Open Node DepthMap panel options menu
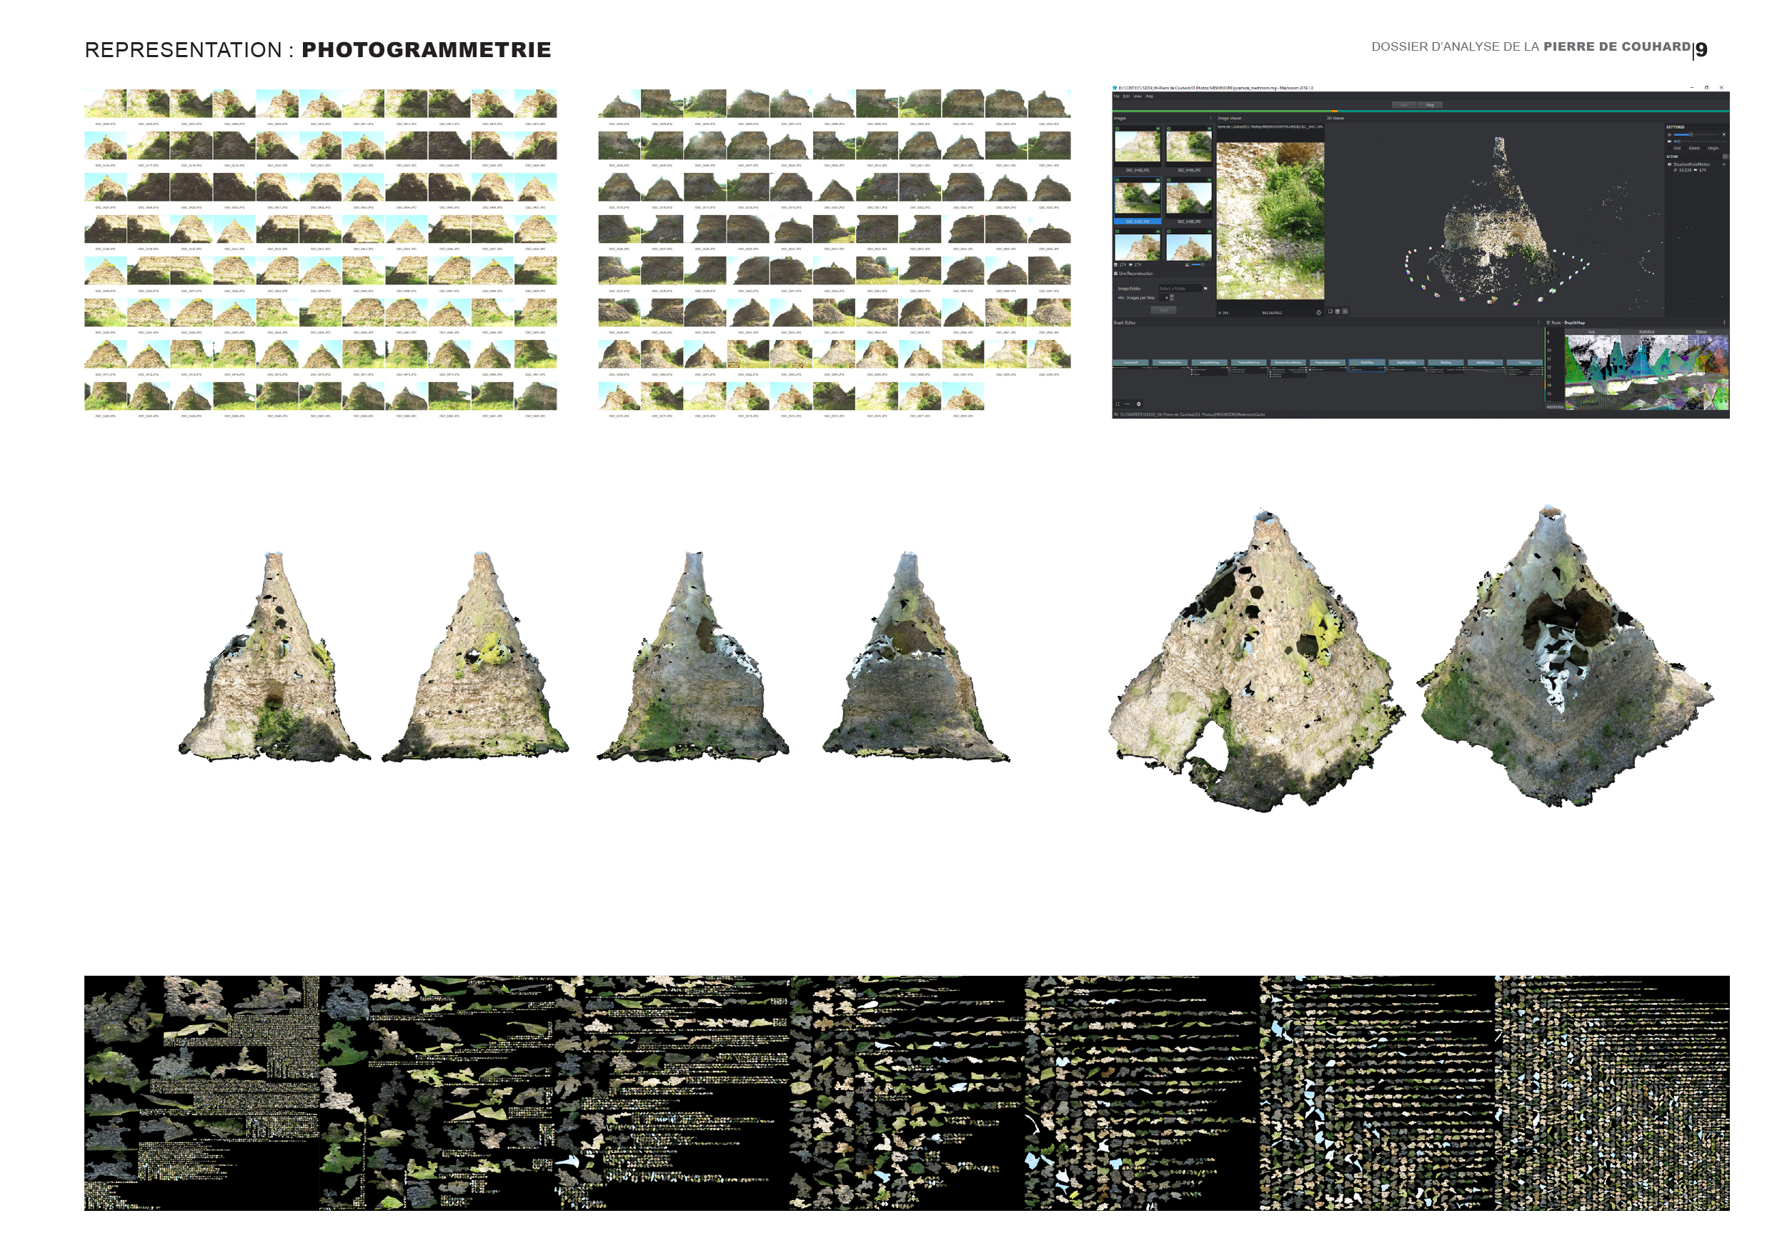The width and height of the screenshot is (1772, 1253). [1724, 324]
